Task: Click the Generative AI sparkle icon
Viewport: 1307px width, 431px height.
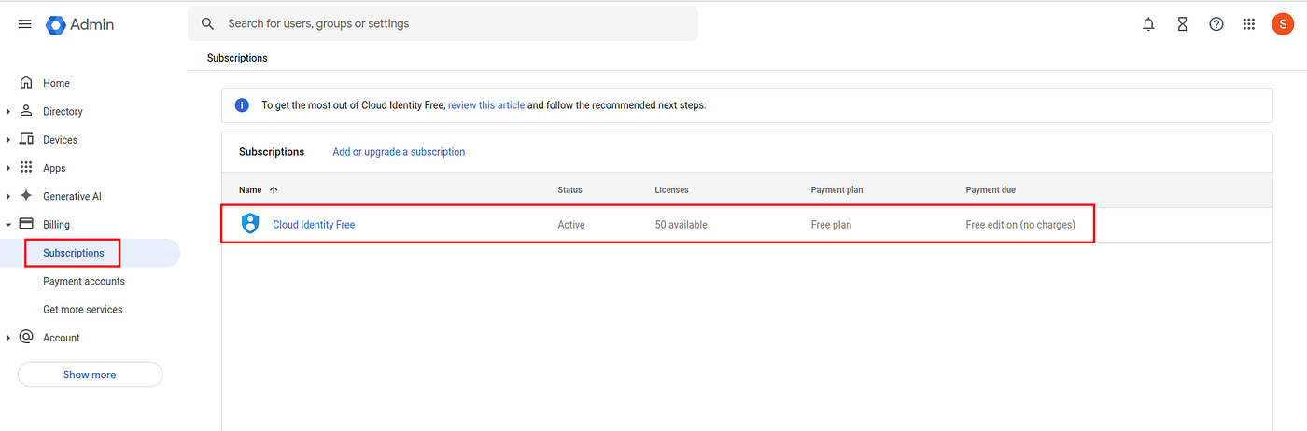Action: (26, 195)
